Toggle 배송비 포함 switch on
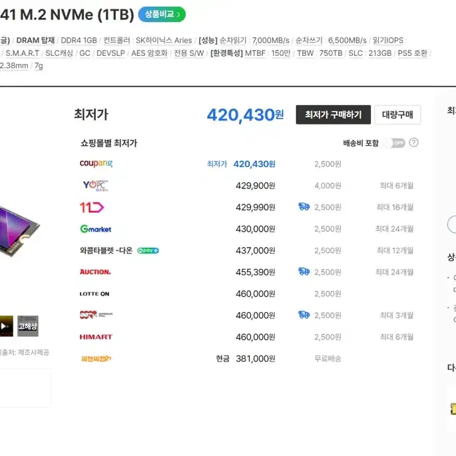The image size is (456, 456). (394, 142)
